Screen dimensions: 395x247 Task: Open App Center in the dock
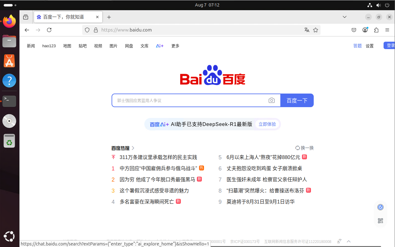click(x=9, y=61)
